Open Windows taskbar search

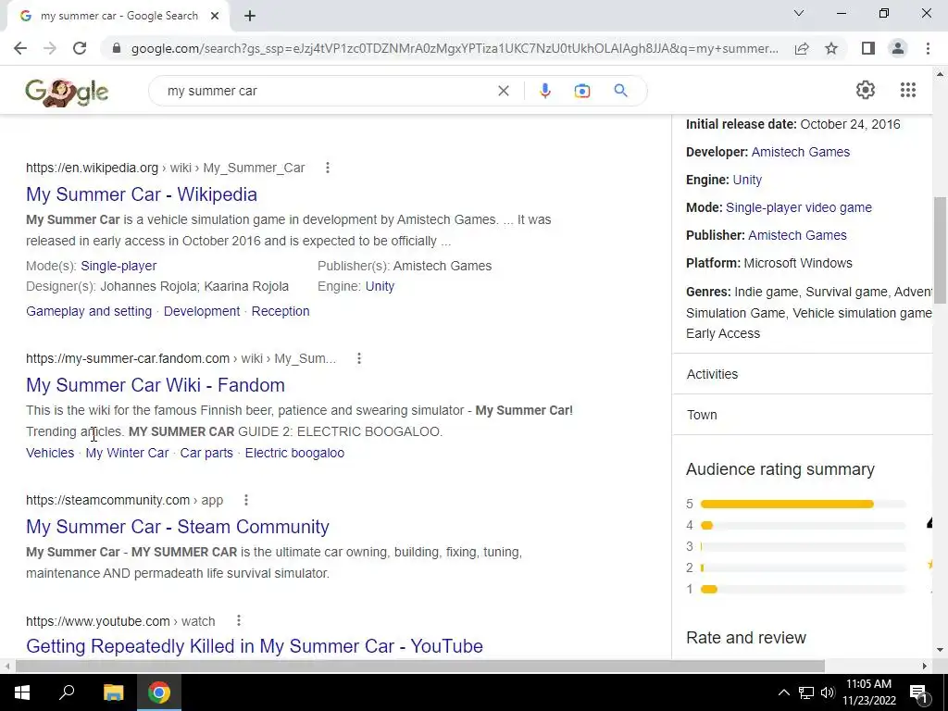(67, 692)
